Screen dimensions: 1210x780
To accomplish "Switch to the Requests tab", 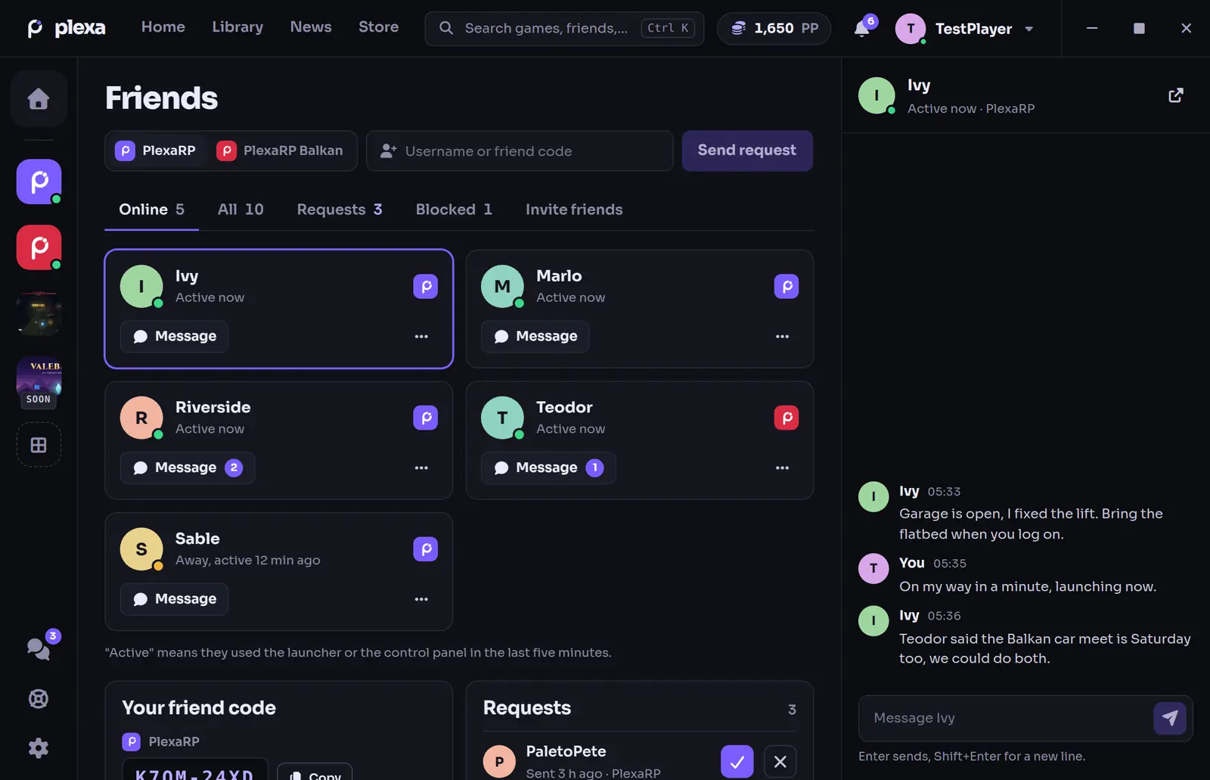I will click(340, 210).
